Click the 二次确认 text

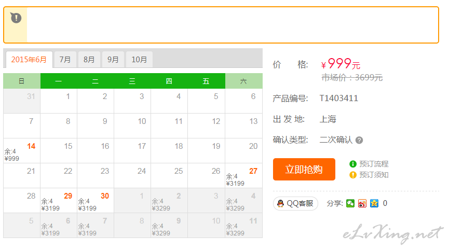click(x=336, y=140)
